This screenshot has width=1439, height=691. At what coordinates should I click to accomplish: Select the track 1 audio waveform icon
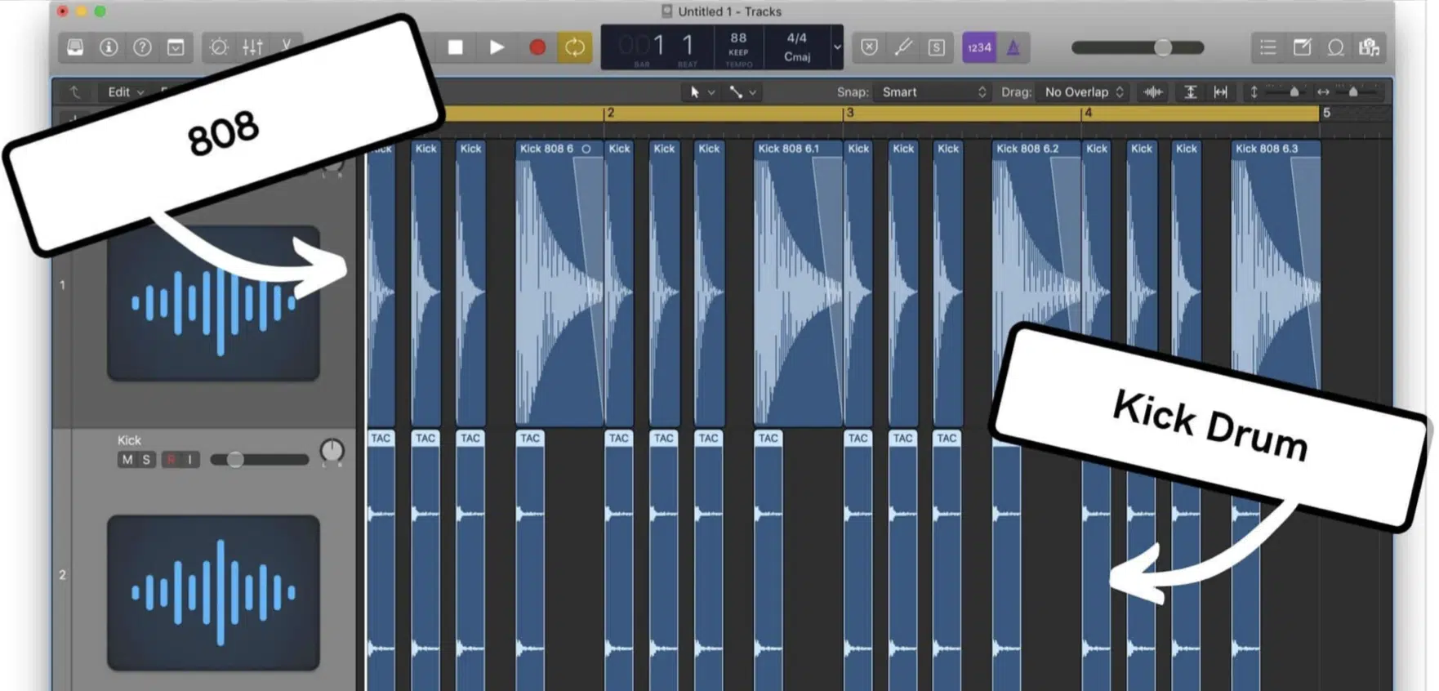[213, 303]
